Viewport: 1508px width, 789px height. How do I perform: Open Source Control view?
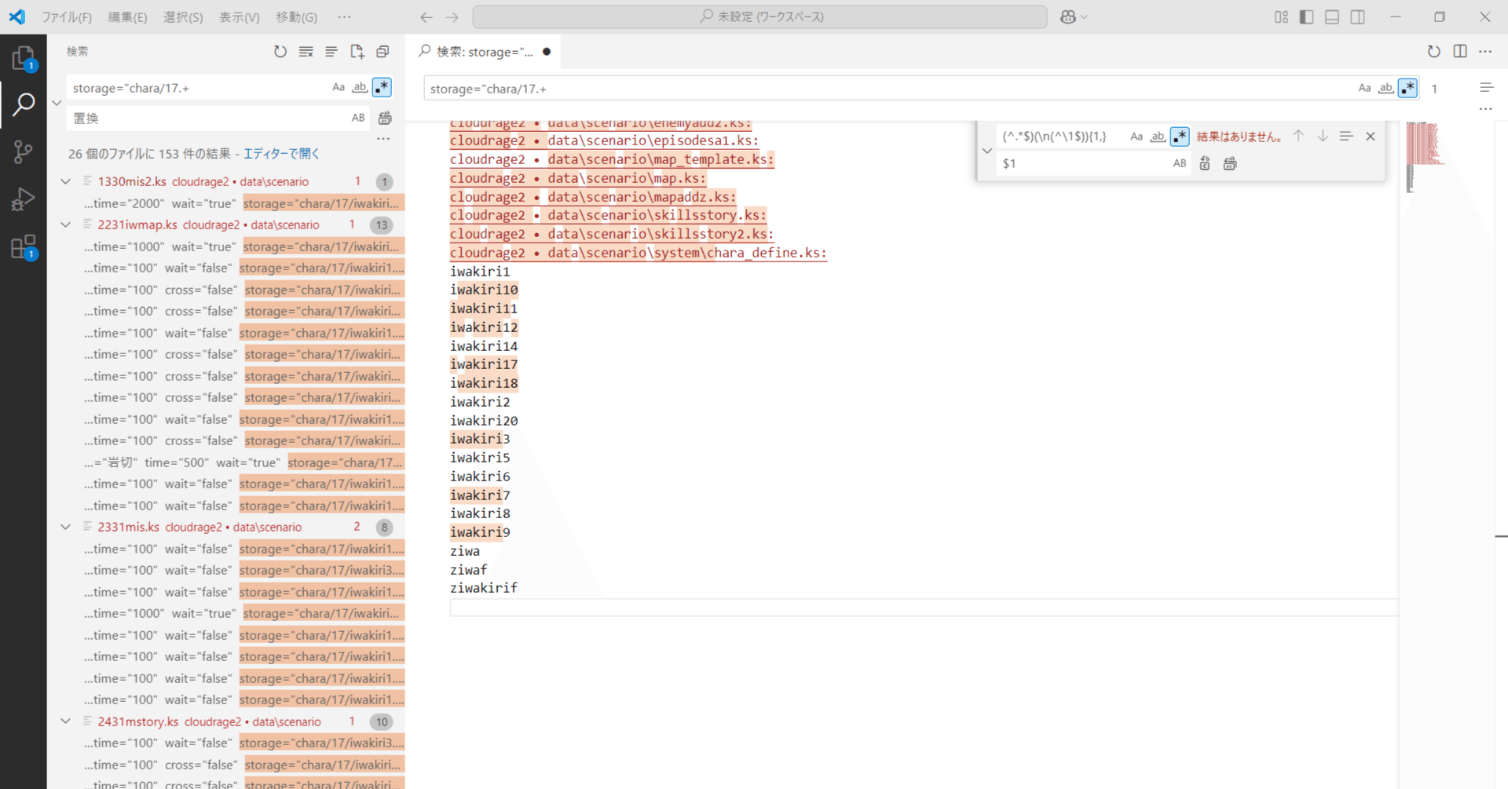23,152
